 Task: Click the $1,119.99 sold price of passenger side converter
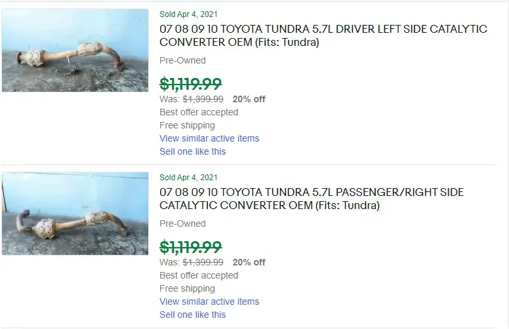191,246
